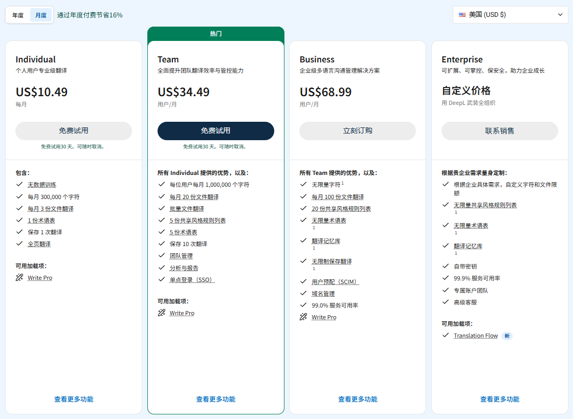Open Write Pro link in Individual plan
The height and width of the screenshot is (419, 573).
tap(40, 278)
